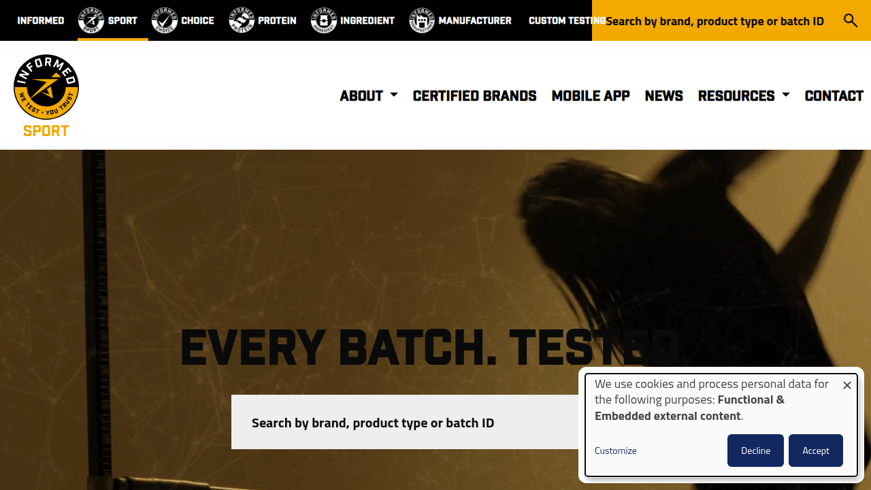The height and width of the screenshot is (490, 871).
Task: Open the Customize cookie settings link
Action: click(616, 451)
